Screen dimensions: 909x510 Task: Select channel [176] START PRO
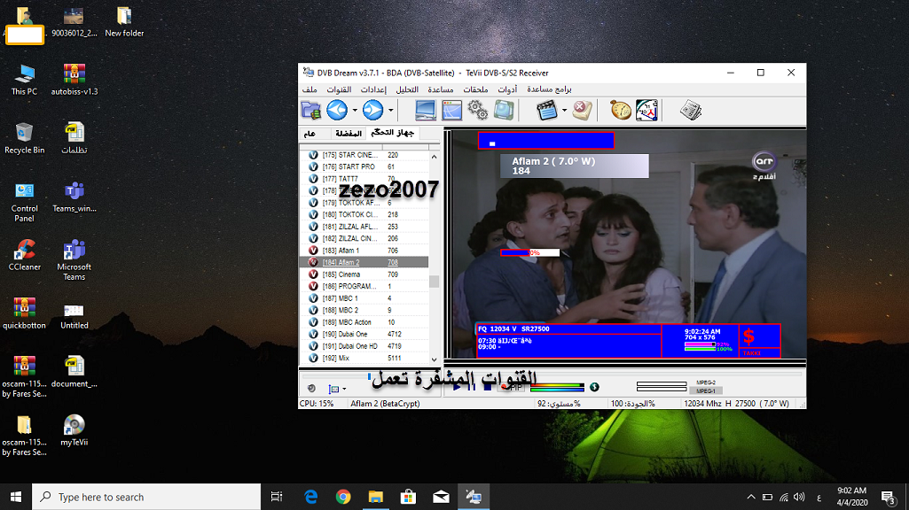tap(364, 166)
